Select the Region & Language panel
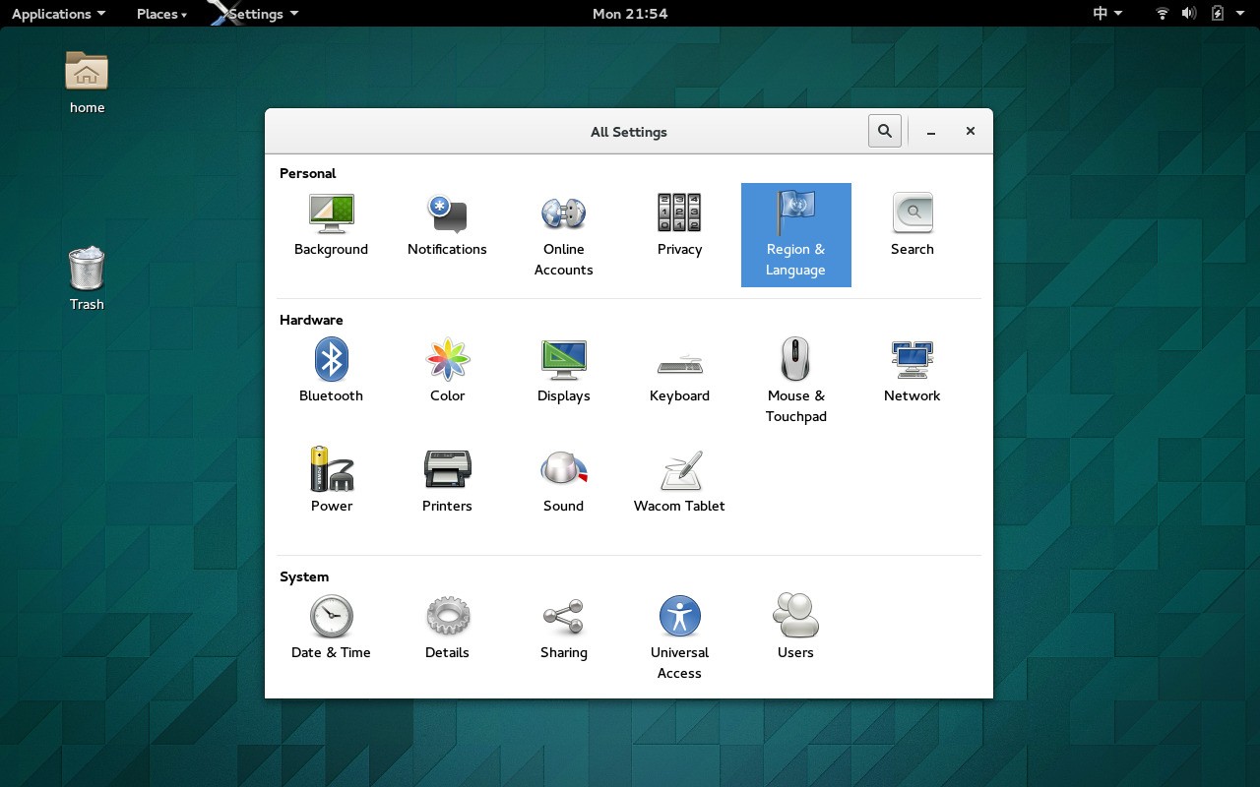The height and width of the screenshot is (787, 1260). point(795,234)
